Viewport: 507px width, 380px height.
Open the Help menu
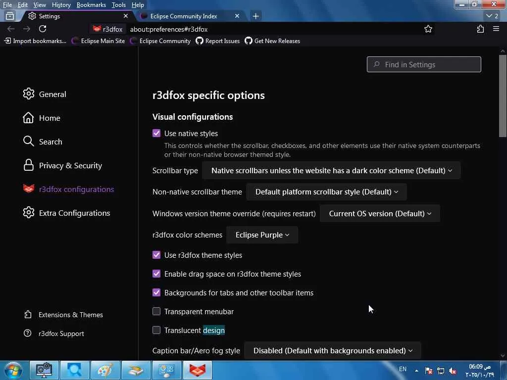(x=138, y=5)
